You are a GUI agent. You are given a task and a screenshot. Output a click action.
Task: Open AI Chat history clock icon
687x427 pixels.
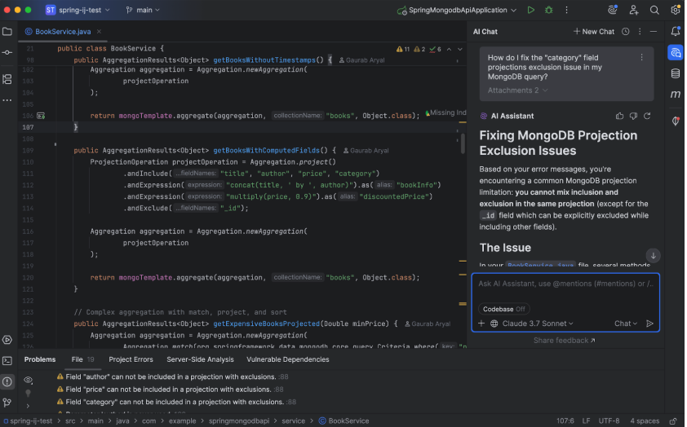[x=625, y=32]
